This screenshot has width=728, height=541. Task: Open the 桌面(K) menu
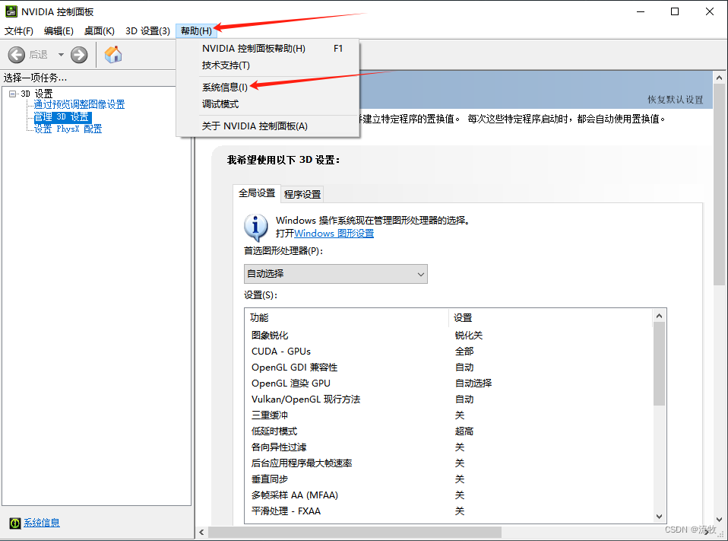(x=100, y=30)
